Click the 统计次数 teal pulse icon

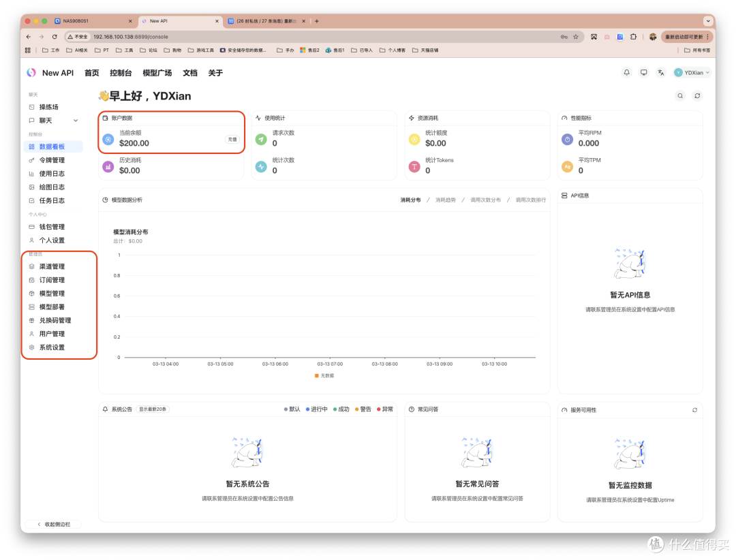click(x=261, y=166)
